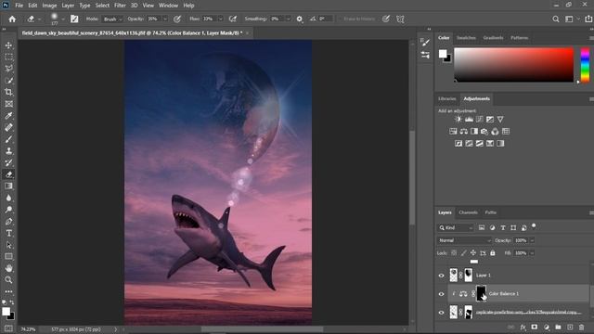
Task: Toggle airbrush build-up effects
Action: click(233, 19)
